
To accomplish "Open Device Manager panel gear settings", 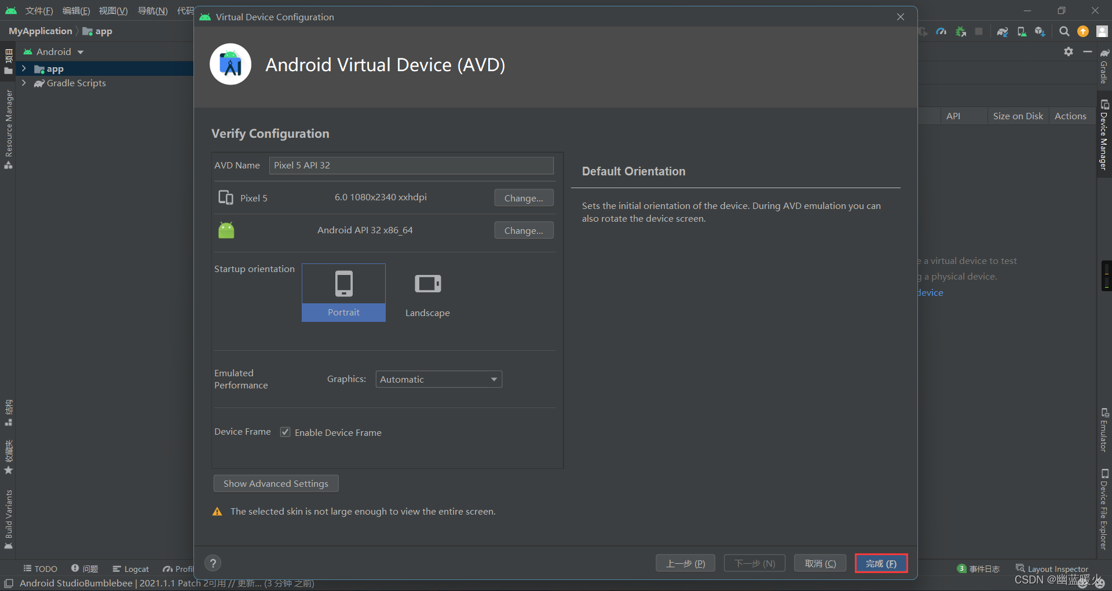I will point(1069,52).
